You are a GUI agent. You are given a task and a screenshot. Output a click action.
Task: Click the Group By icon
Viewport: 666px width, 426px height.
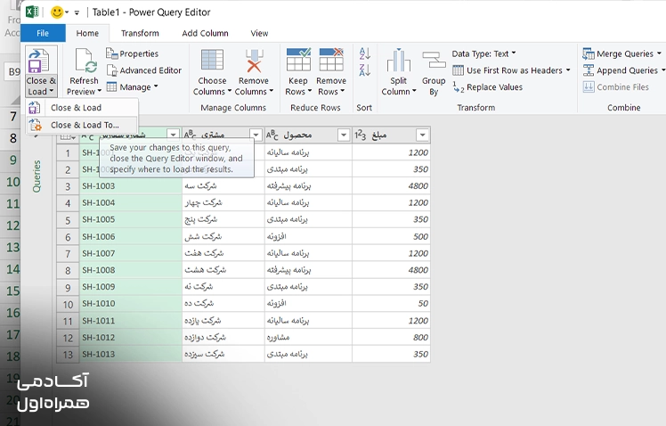click(x=434, y=61)
